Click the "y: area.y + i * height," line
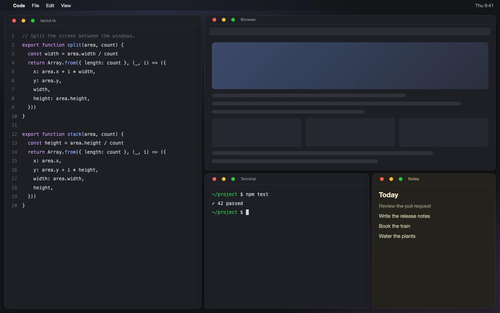Screen dimensions: 500x313 tap(66, 170)
